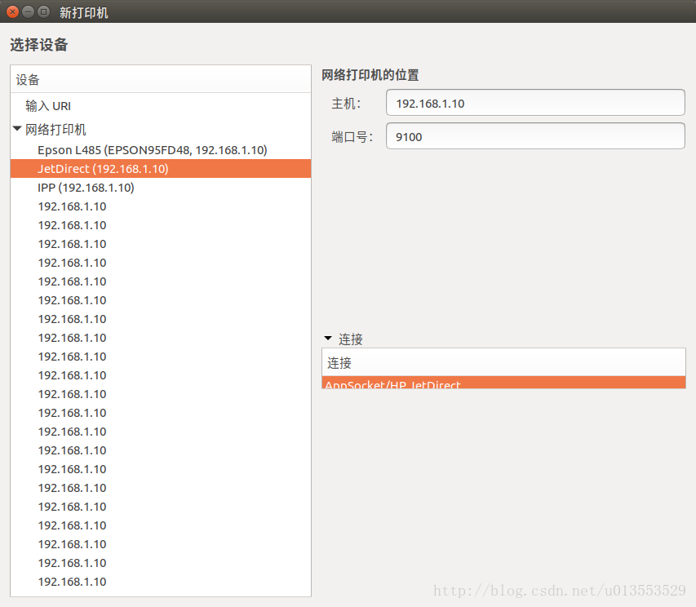
Task: Select AppSocket/HP JetDirect connection
Action: point(503,383)
